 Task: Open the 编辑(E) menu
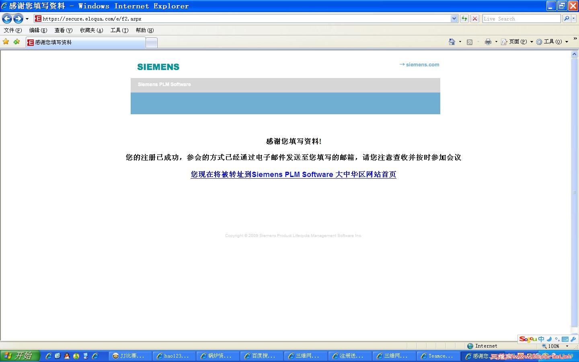click(x=38, y=30)
